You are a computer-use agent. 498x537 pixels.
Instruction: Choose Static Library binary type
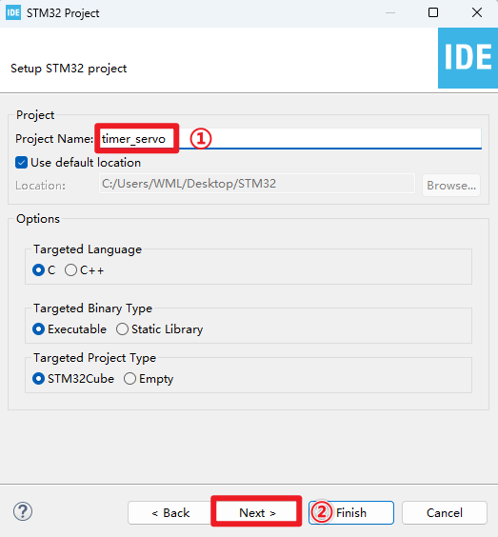[x=122, y=329]
